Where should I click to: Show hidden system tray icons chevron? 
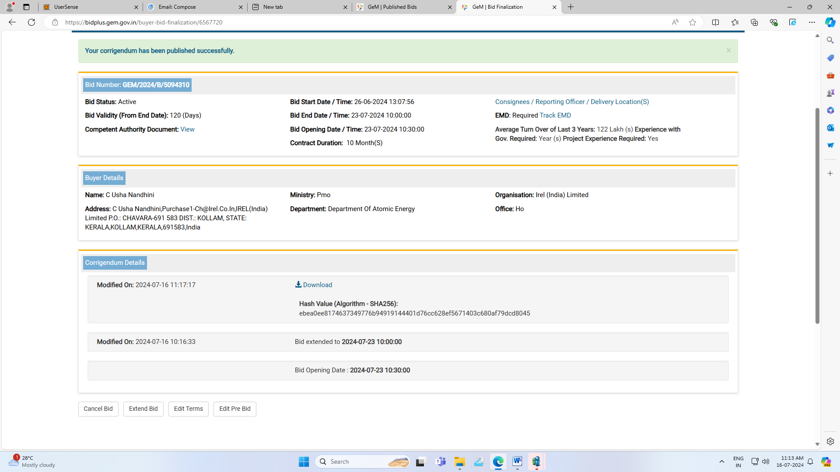point(721,462)
